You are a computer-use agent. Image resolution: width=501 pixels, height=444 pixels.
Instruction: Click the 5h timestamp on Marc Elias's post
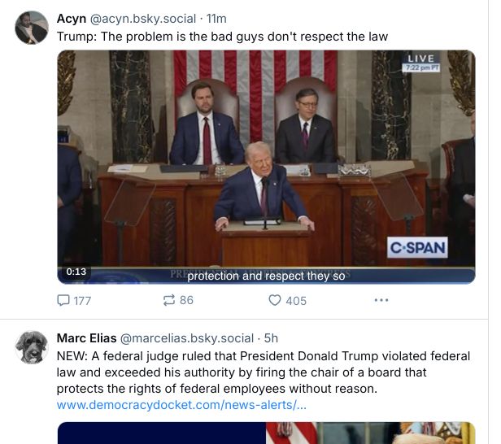tap(271, 338)
